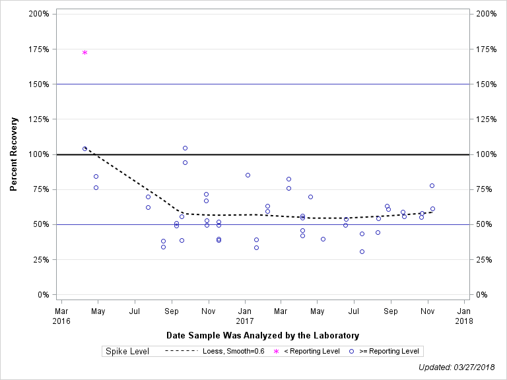
Task: Click the left axis '25%' label
Action: 41,260
